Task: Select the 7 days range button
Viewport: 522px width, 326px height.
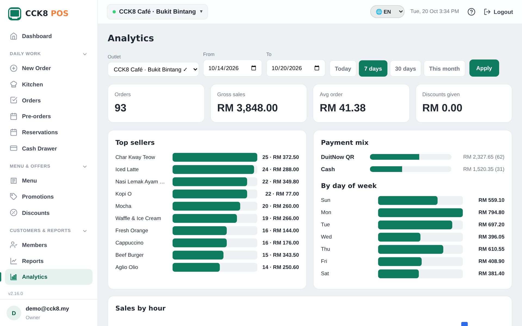Action: pos(373,68)
